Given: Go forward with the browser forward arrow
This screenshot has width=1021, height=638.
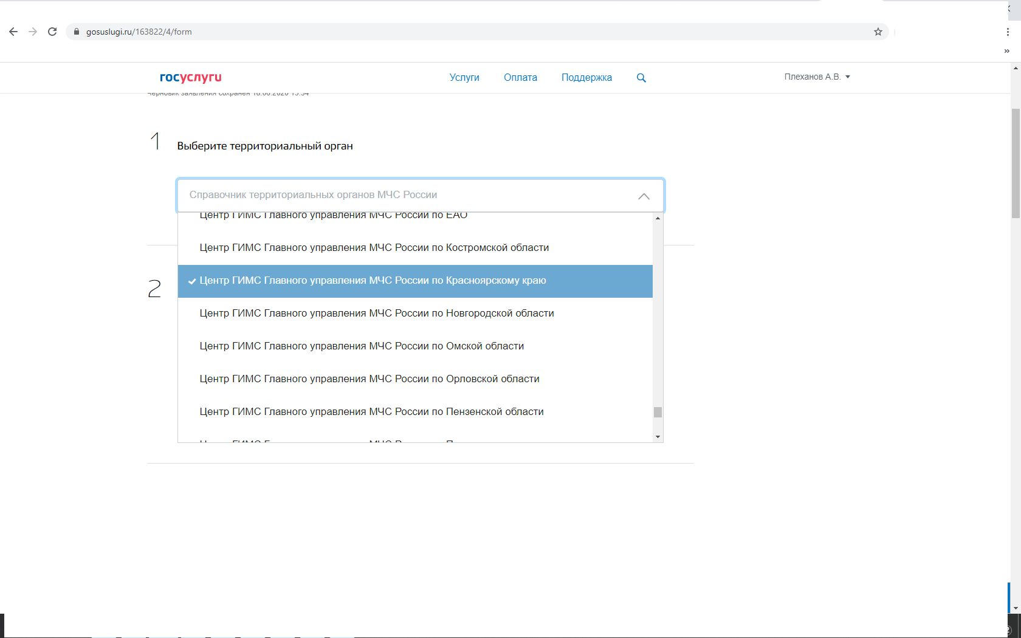Looking at the screenshot, I should [33, 32].
